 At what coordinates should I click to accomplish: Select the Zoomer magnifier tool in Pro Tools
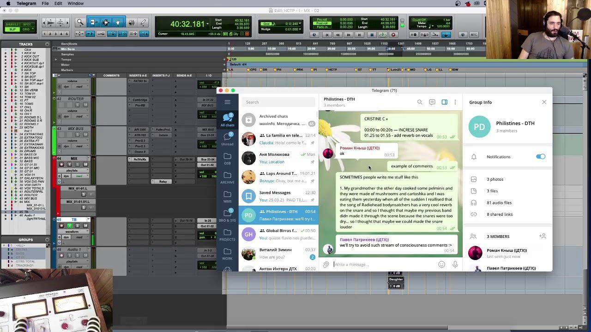pos(80,22)
